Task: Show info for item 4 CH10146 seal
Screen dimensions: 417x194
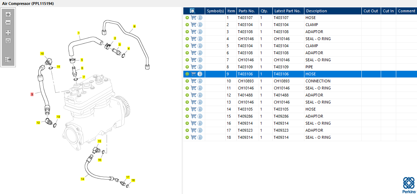Action: pos(200,39)
